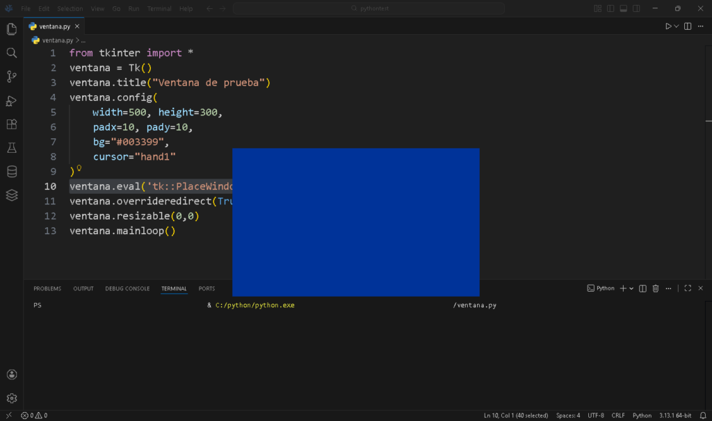Screen dimensions: 712x421
Task: Open the File menu
Action: click(26, 8)
